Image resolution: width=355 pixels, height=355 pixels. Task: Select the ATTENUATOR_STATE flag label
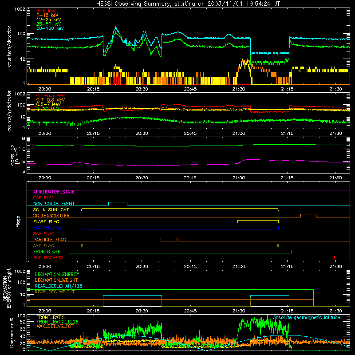[54, 192]
